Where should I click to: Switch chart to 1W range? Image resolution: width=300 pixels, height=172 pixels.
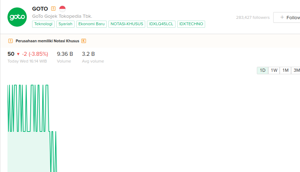coord(274,70)
